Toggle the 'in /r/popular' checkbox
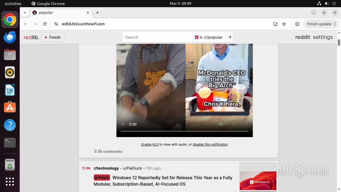Viewport: 341px width, 192px height. click(x=197, y=37)
